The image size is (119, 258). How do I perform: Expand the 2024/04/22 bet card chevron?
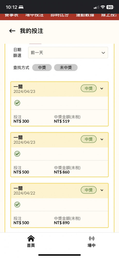tap(102, 190)
